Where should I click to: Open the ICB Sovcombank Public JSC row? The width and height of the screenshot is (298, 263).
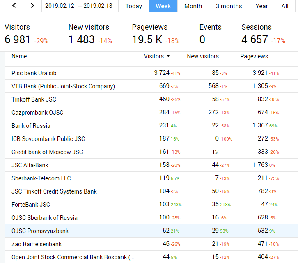click(151, 138)
